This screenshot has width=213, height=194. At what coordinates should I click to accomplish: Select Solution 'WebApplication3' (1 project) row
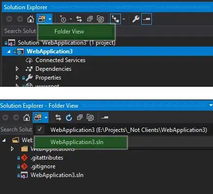66,43
